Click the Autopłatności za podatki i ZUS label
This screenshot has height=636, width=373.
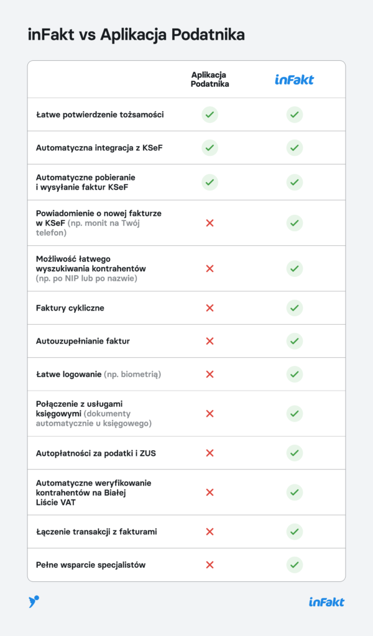96,453
